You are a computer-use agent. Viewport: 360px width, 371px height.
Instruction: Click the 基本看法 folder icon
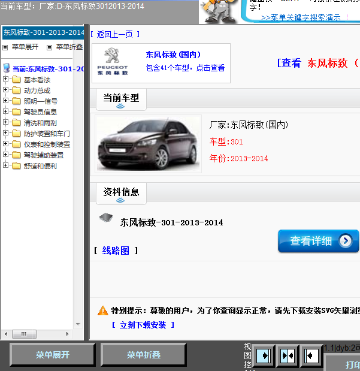pyautogui.click(x=16, y=80)
